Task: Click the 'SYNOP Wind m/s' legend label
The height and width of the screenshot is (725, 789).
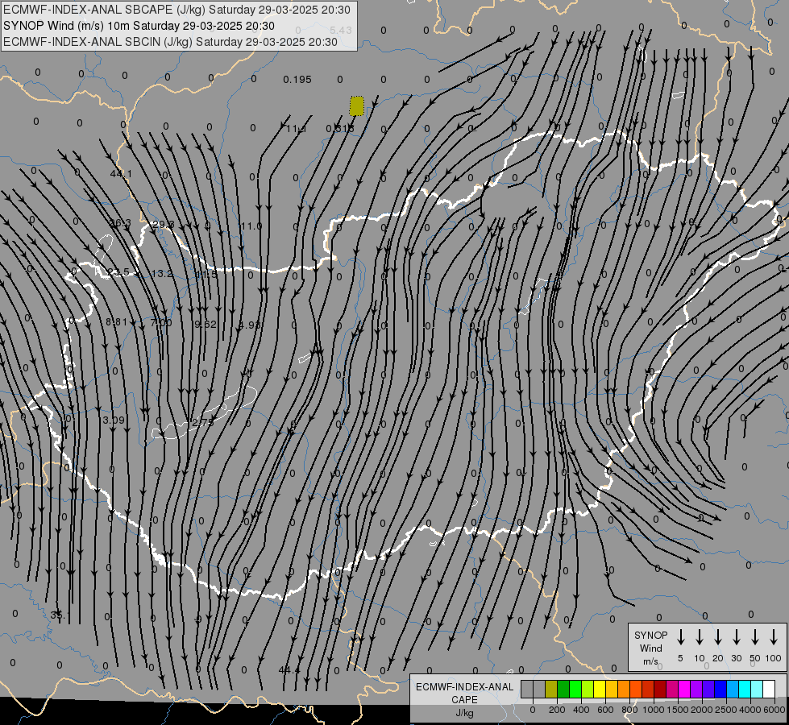Action: [x=650, y=648]
